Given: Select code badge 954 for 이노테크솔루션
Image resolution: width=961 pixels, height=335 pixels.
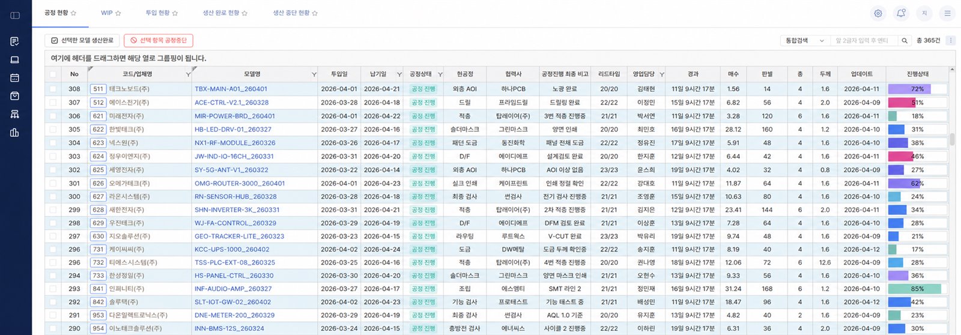Looking at the screenshot, I should click(x=98, y=328).
